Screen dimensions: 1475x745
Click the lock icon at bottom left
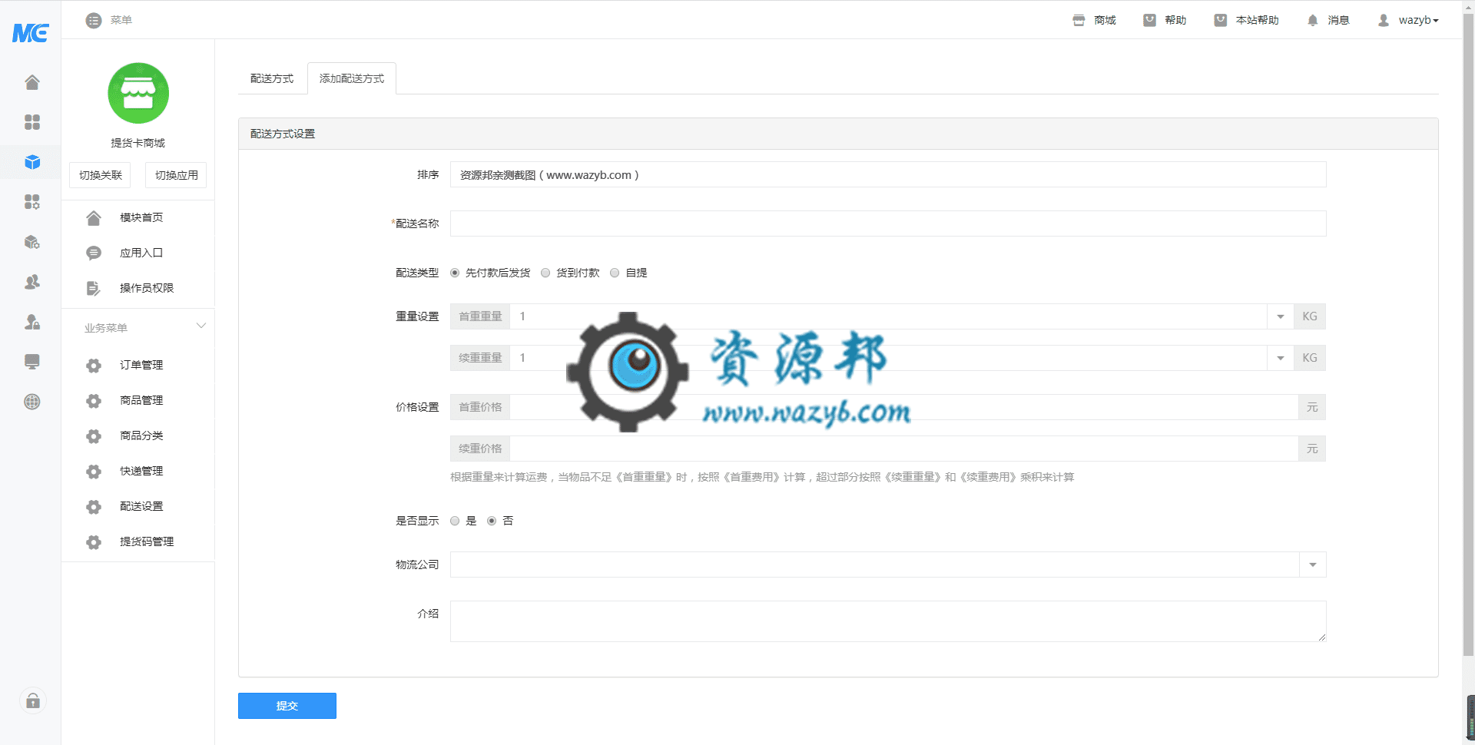tap(32, 700)
